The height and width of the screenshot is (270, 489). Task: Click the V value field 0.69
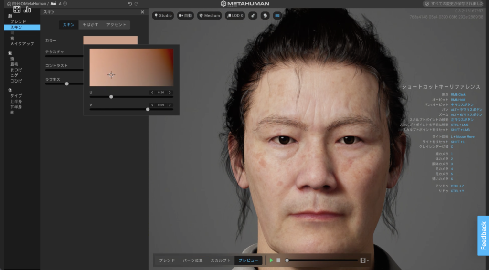pos(161,105)
